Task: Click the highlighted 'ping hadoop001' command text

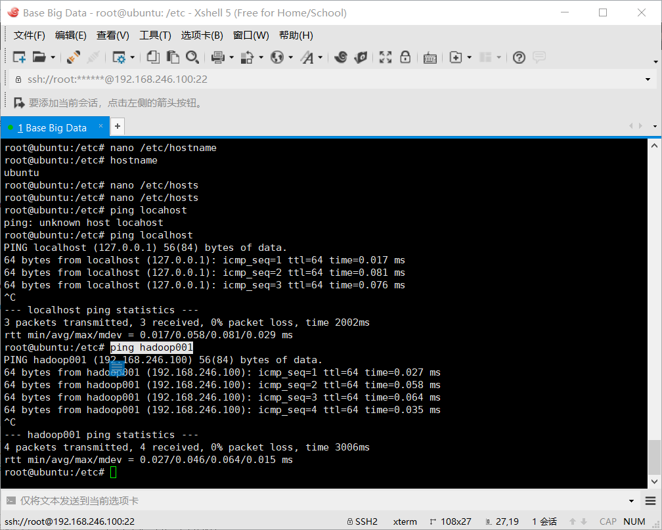Action: tap(152, 347)
